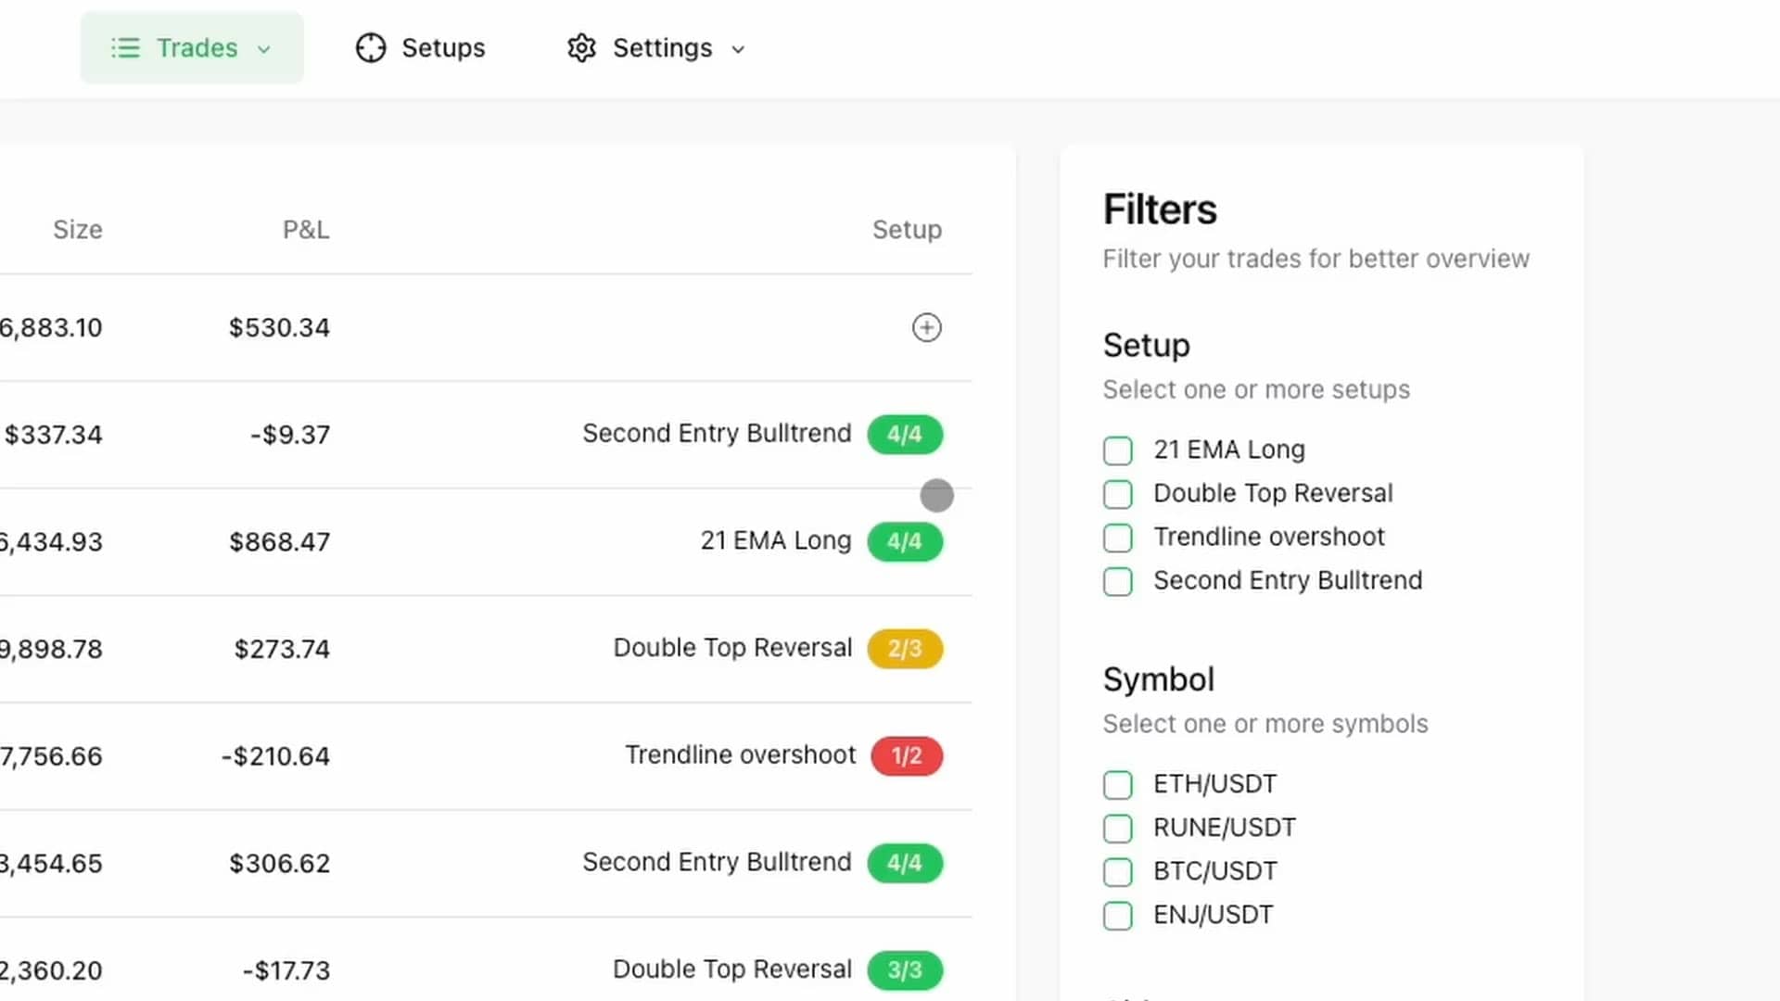Image resolution: width=1780 pixels, height=1001 pixels.
Task: Click the -$17.73 P&L value
Action: pyautogui.click(x=286, y=970)
